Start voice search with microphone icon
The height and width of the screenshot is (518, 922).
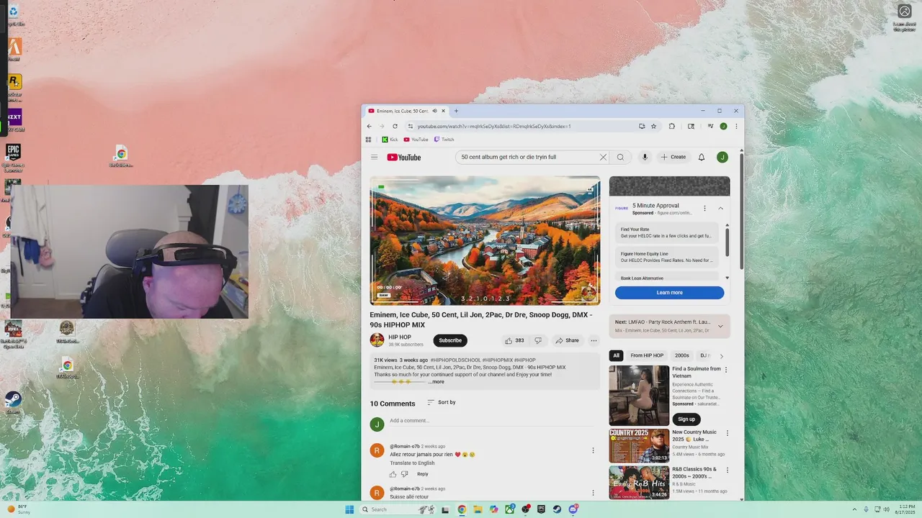click(645, 157)
